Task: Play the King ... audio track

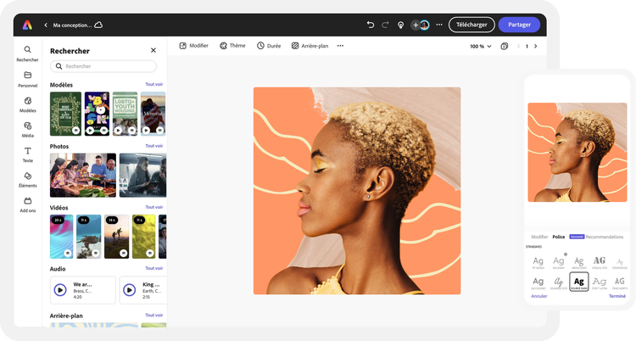Action: point(130,290)
